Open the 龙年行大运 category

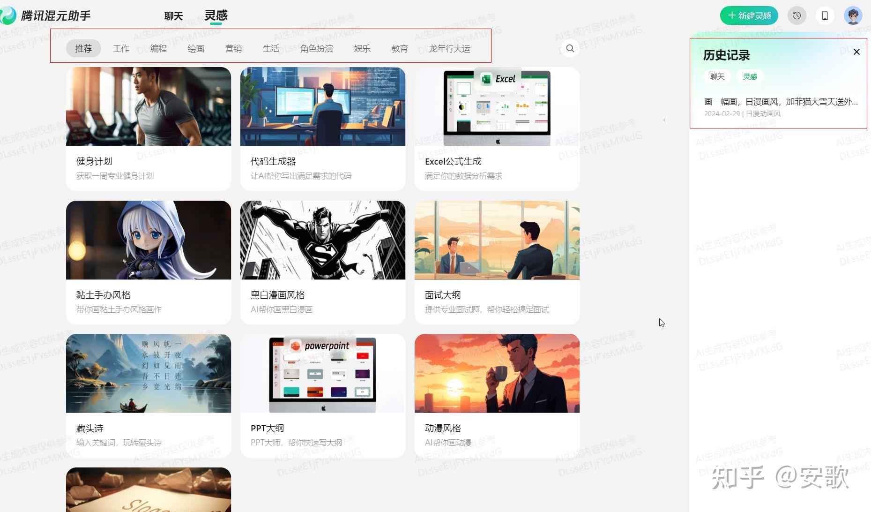click(449, 49)
